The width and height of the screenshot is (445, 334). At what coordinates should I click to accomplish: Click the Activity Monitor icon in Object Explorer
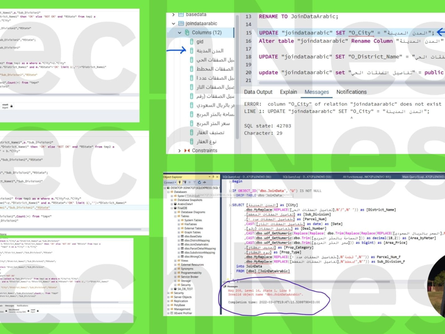(x=204, y=182)
